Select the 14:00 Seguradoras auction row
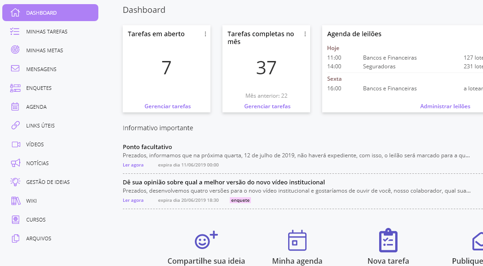The width and height of the screenshot is (483, 266). (405, 66)
